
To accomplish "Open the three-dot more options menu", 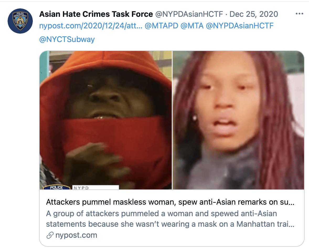I will click(299, 14).
